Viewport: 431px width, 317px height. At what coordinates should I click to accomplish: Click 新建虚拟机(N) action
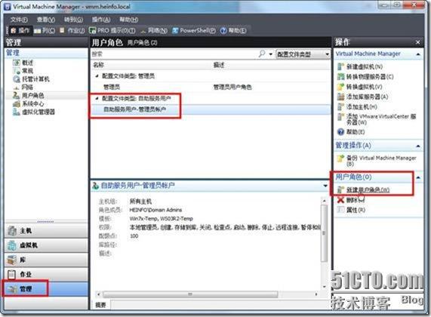point(360,66)
